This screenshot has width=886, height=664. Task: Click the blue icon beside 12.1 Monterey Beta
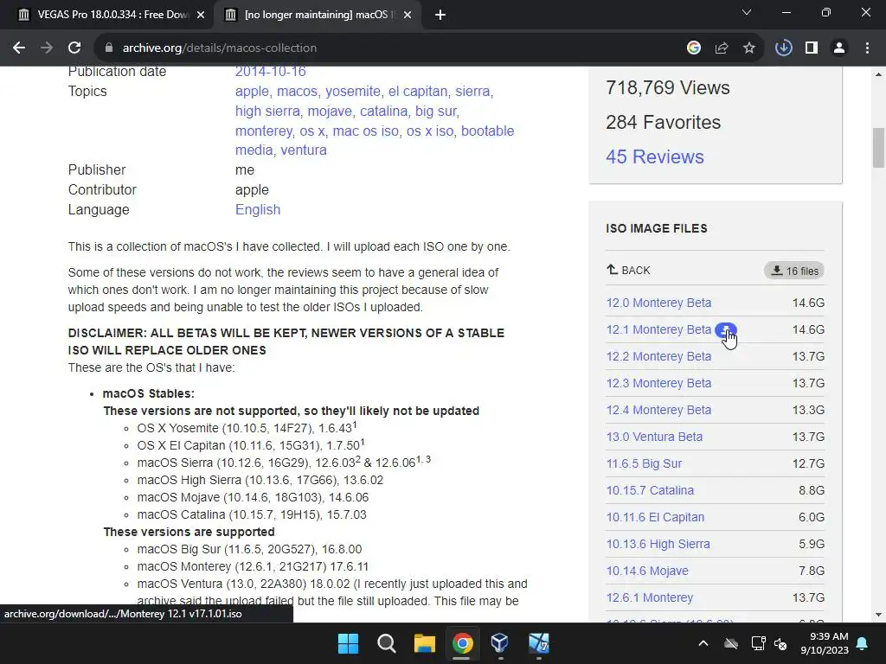(x=726, y=329)
